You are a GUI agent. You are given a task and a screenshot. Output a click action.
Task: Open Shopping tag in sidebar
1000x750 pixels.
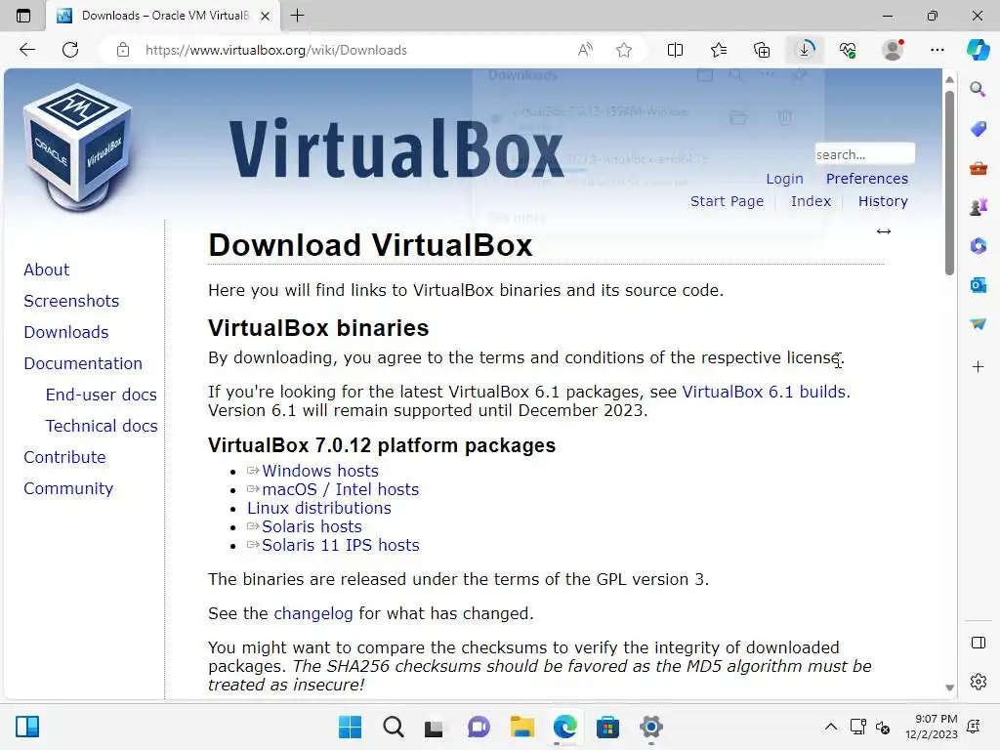coord(978,129)
